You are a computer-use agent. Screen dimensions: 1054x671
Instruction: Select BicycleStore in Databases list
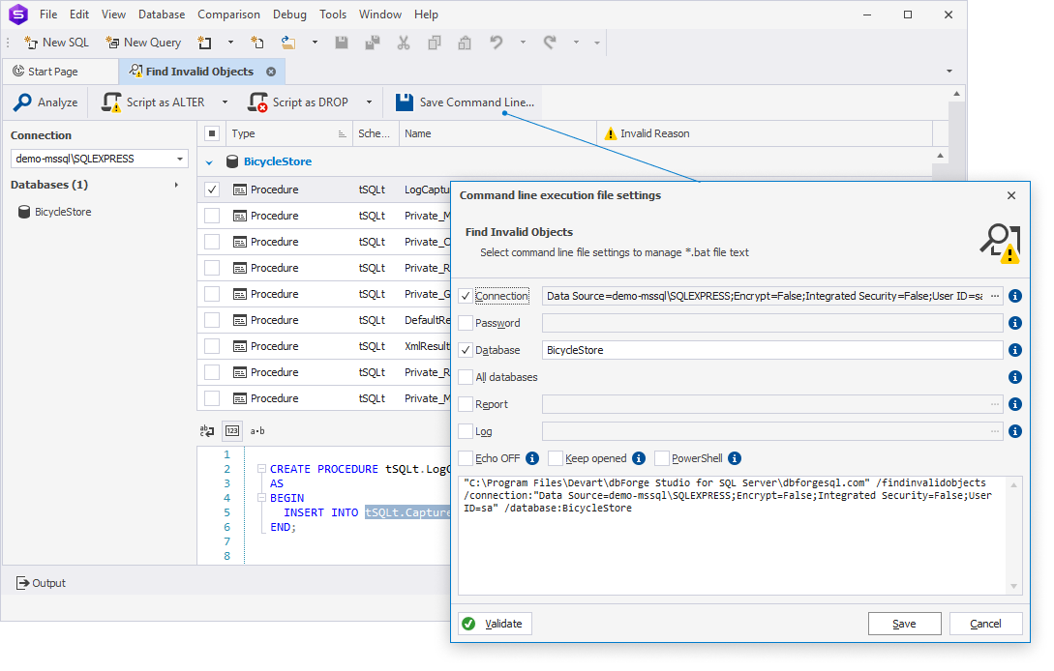pos(55,212)
